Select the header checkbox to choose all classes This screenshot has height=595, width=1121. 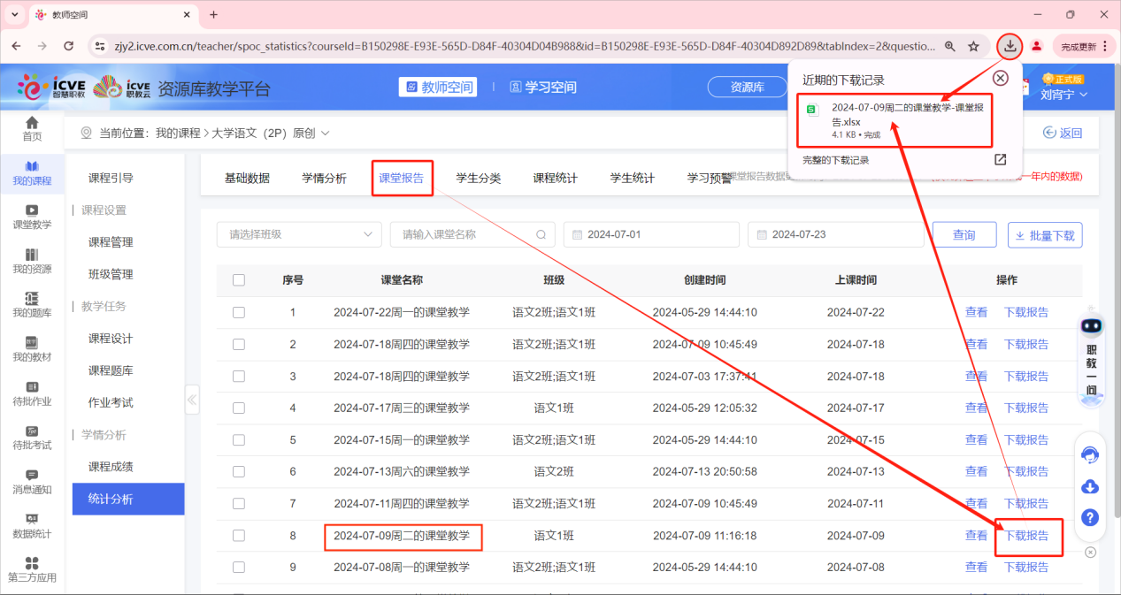click(238, 279)
